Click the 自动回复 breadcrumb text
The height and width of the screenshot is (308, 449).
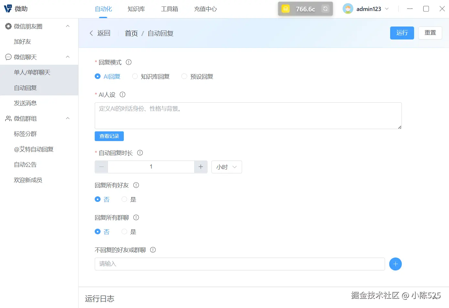tap(161, 33)
